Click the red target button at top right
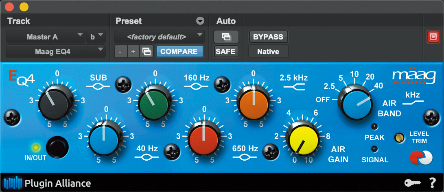 pos(433,37)
